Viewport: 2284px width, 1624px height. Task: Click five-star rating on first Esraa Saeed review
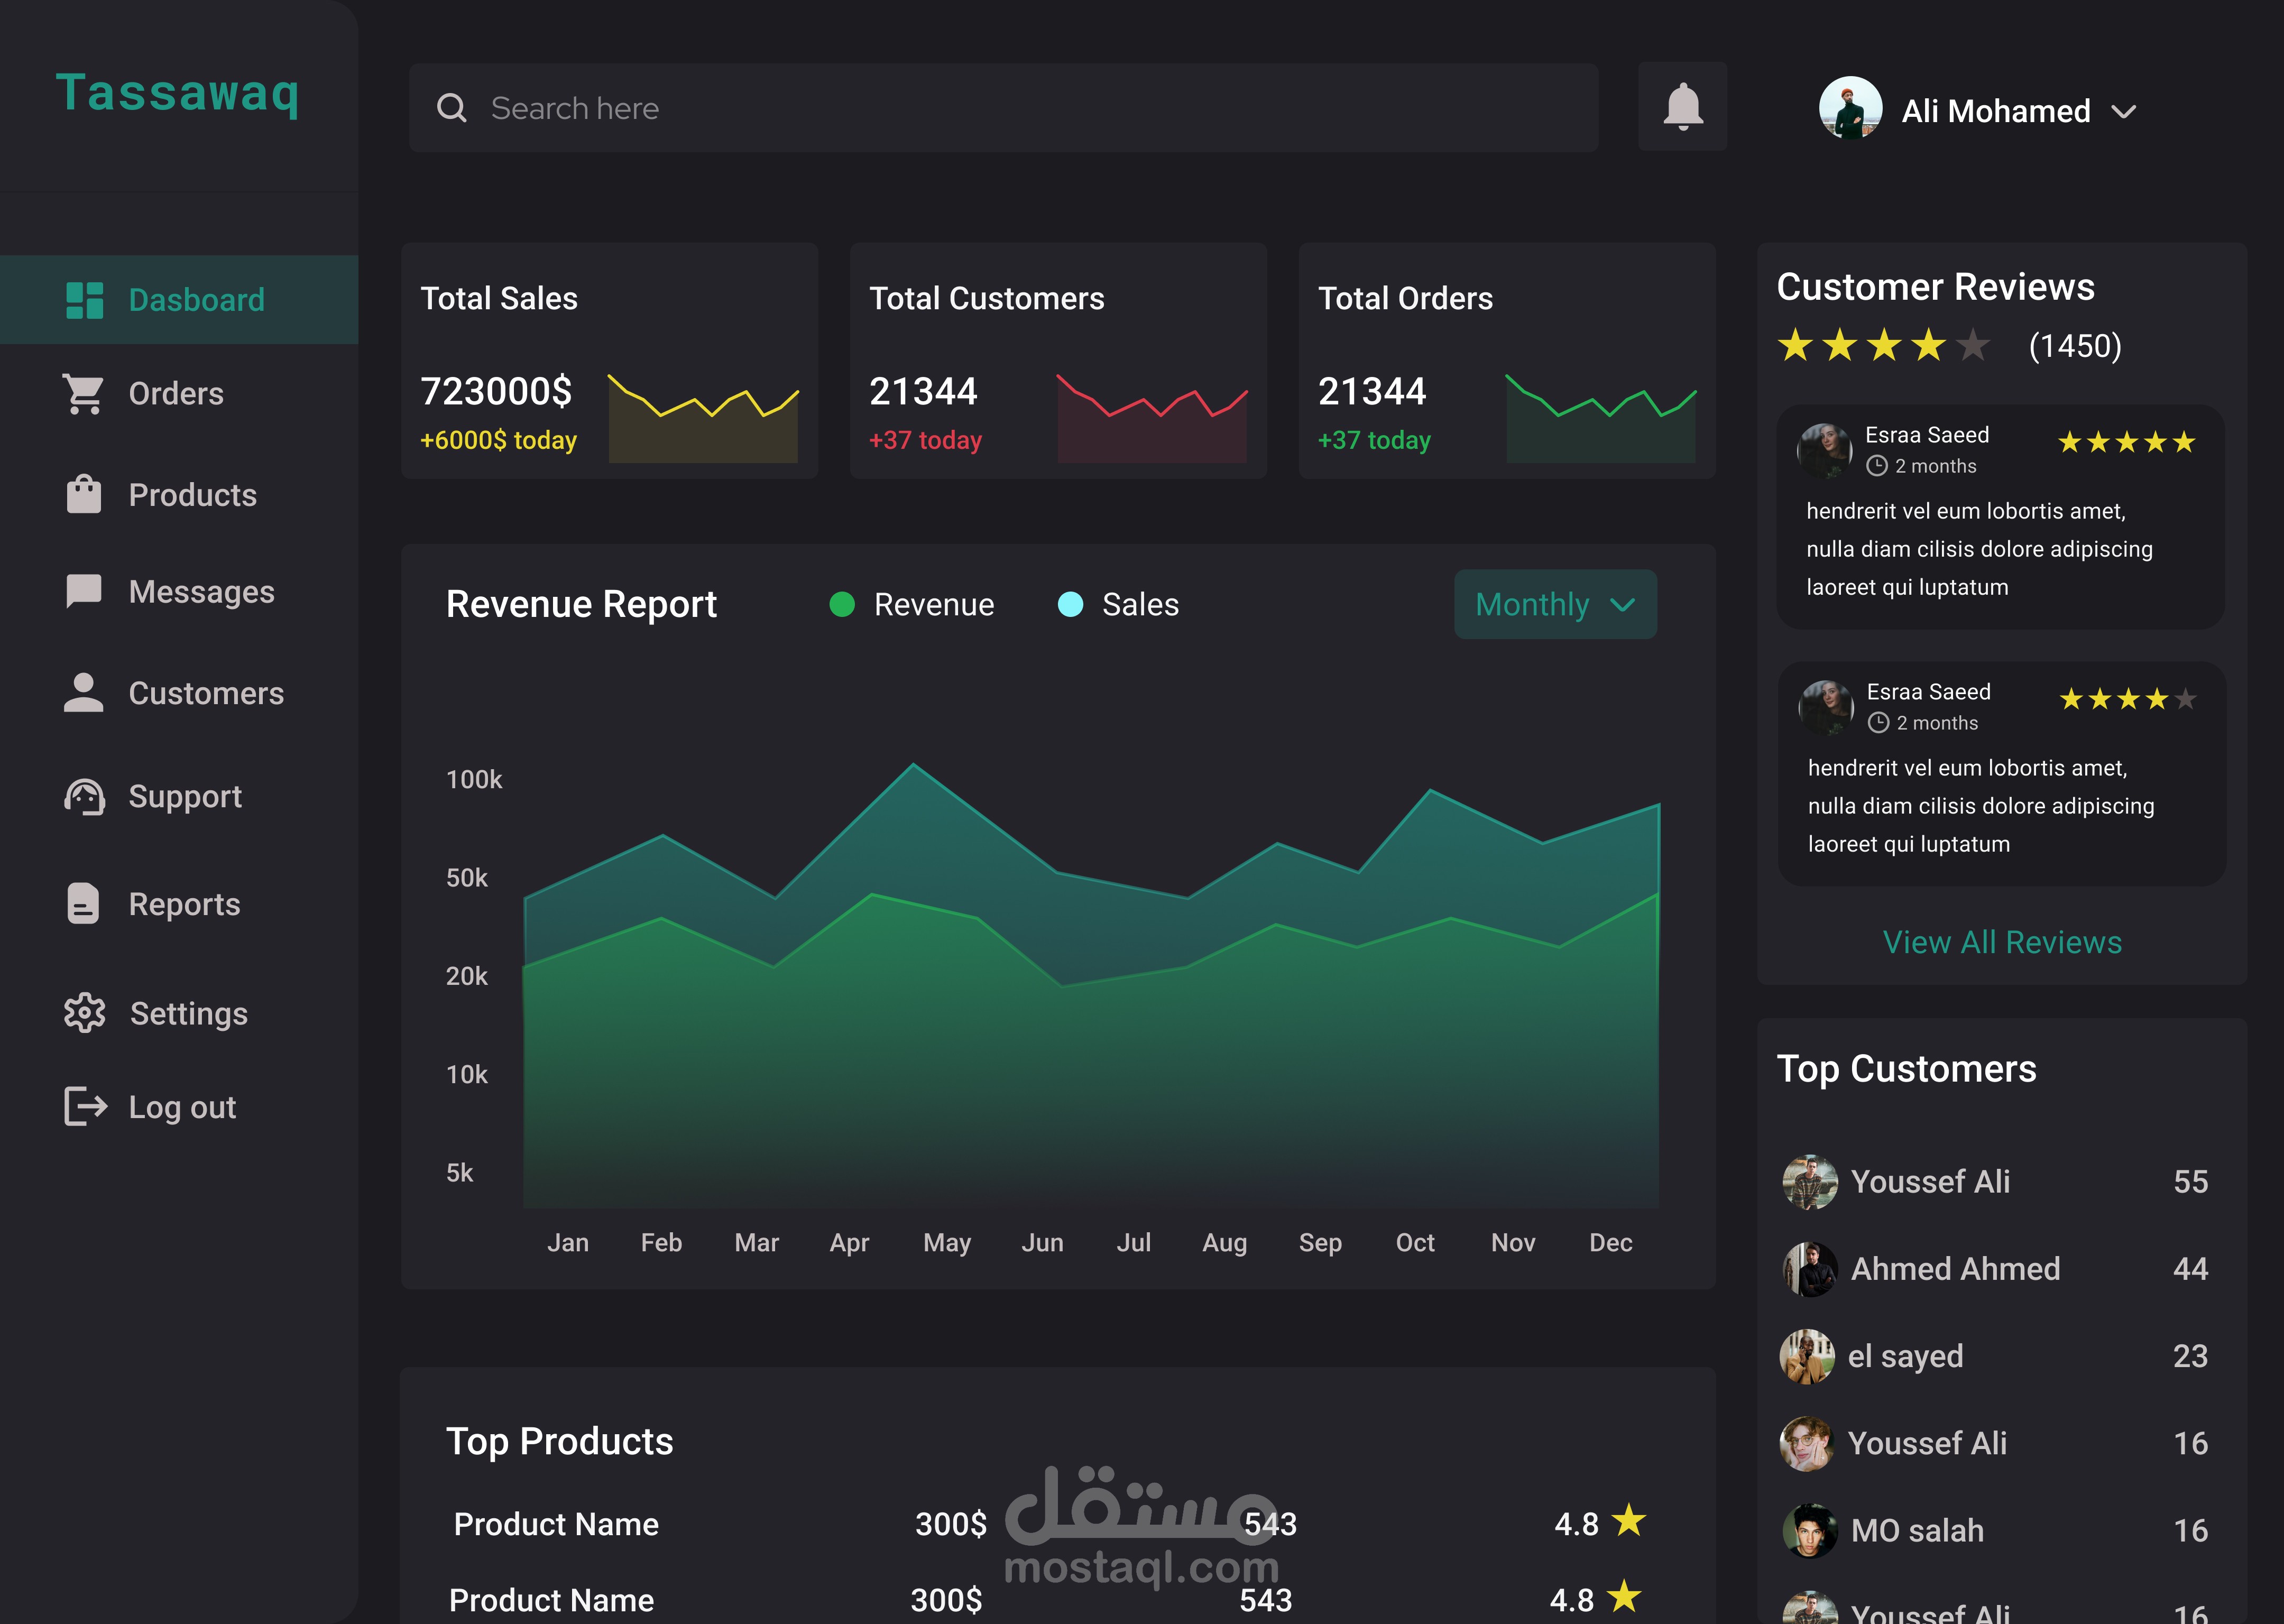click(2126, 442)
